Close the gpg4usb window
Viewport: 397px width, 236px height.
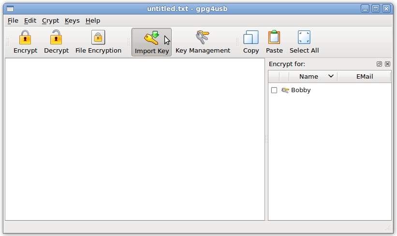coord(386,9)
